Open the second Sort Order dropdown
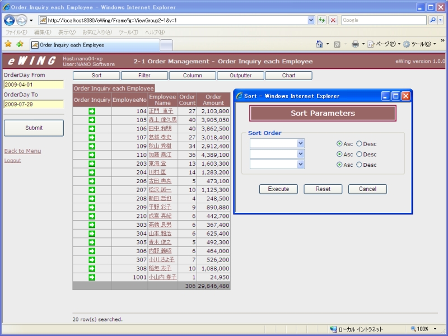The width and height of the screenshot is (448, 336). click(277, 154)
